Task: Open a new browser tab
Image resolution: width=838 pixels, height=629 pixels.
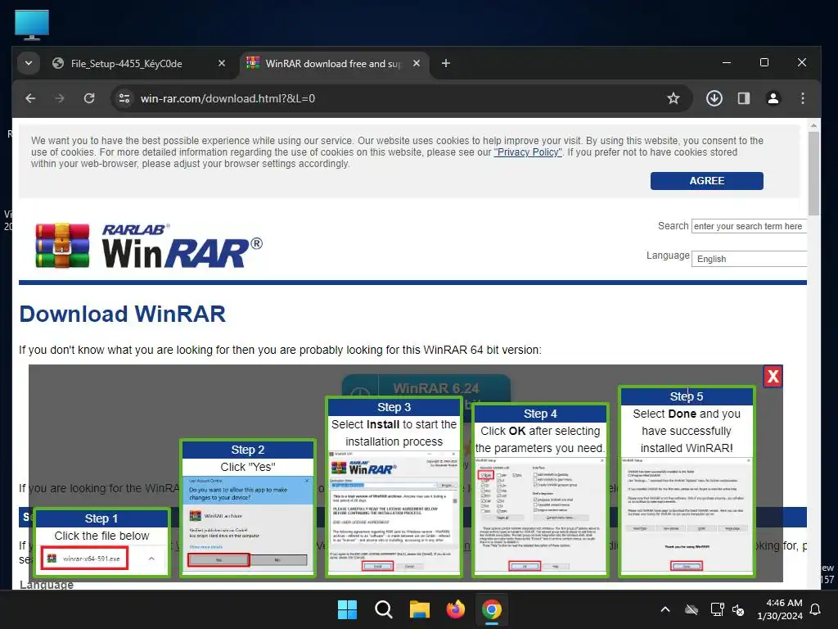Action: pyautogui.click(x=446, y=63)
